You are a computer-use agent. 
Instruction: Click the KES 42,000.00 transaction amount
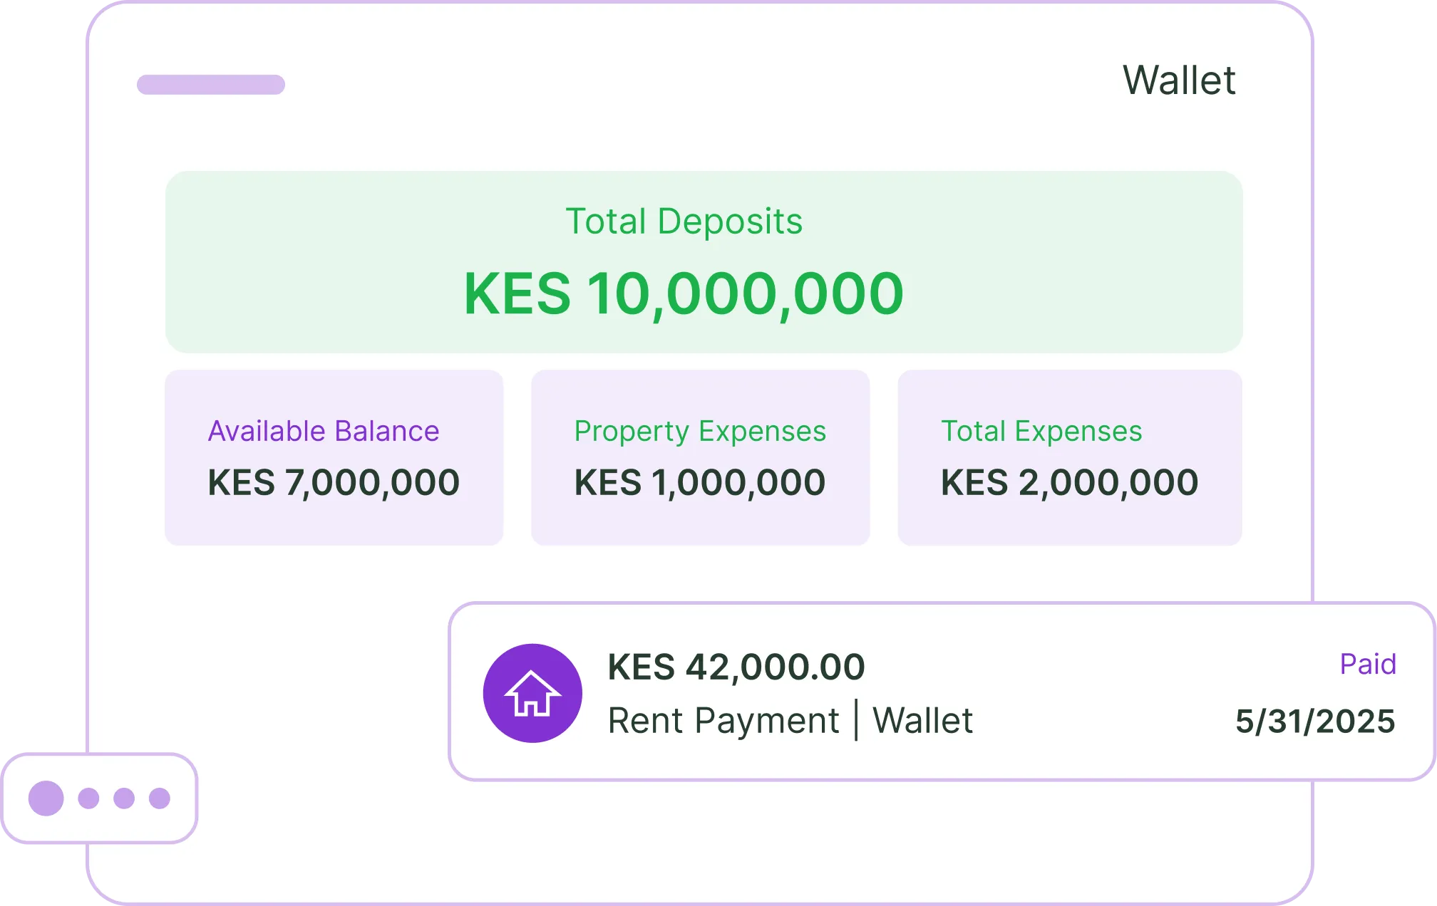tap(736, 667)
